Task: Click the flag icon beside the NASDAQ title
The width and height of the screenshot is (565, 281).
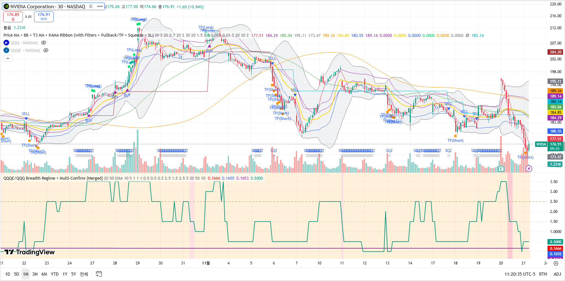Action: point(91,6)
